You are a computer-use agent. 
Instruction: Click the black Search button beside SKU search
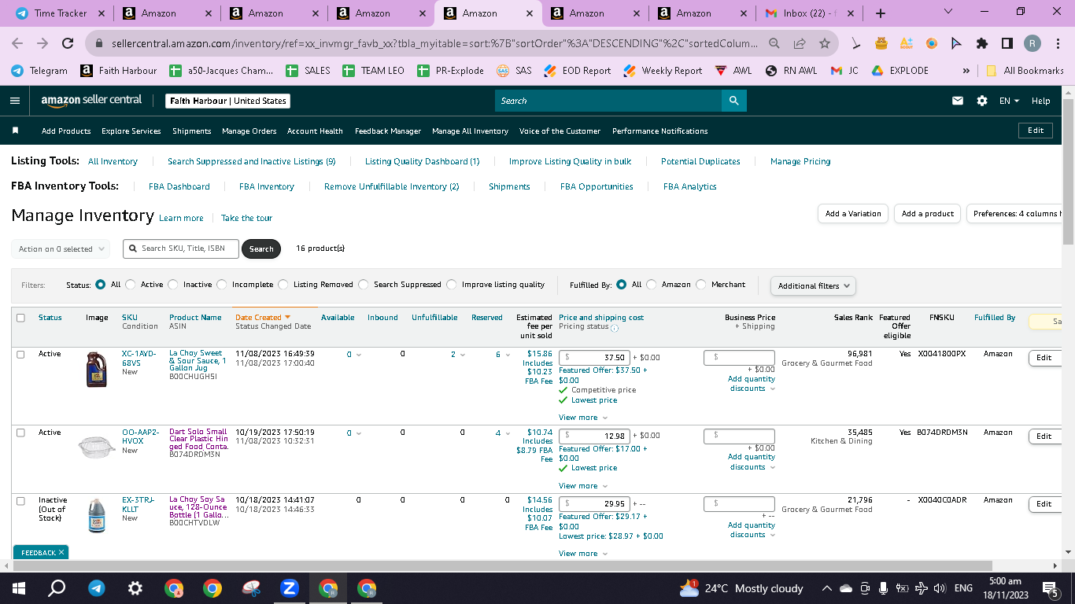coord(261,249)
